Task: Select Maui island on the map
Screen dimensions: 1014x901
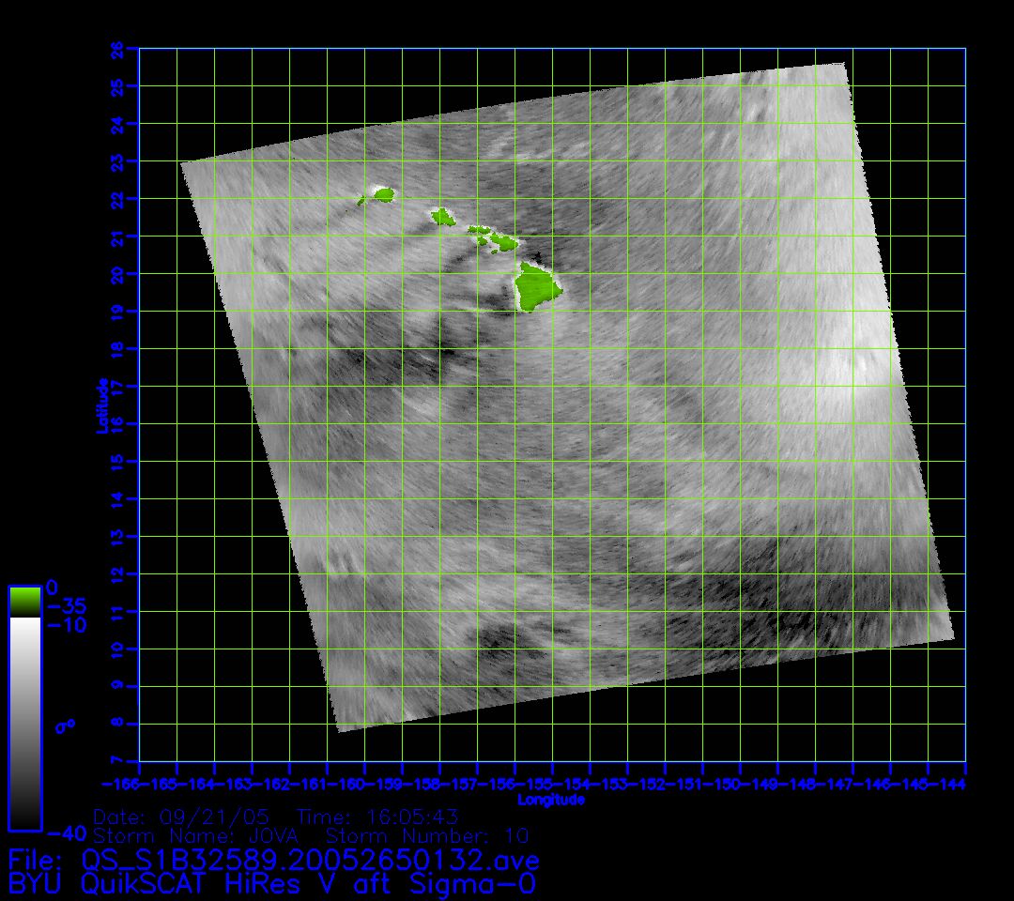Action: pos(505,243)
